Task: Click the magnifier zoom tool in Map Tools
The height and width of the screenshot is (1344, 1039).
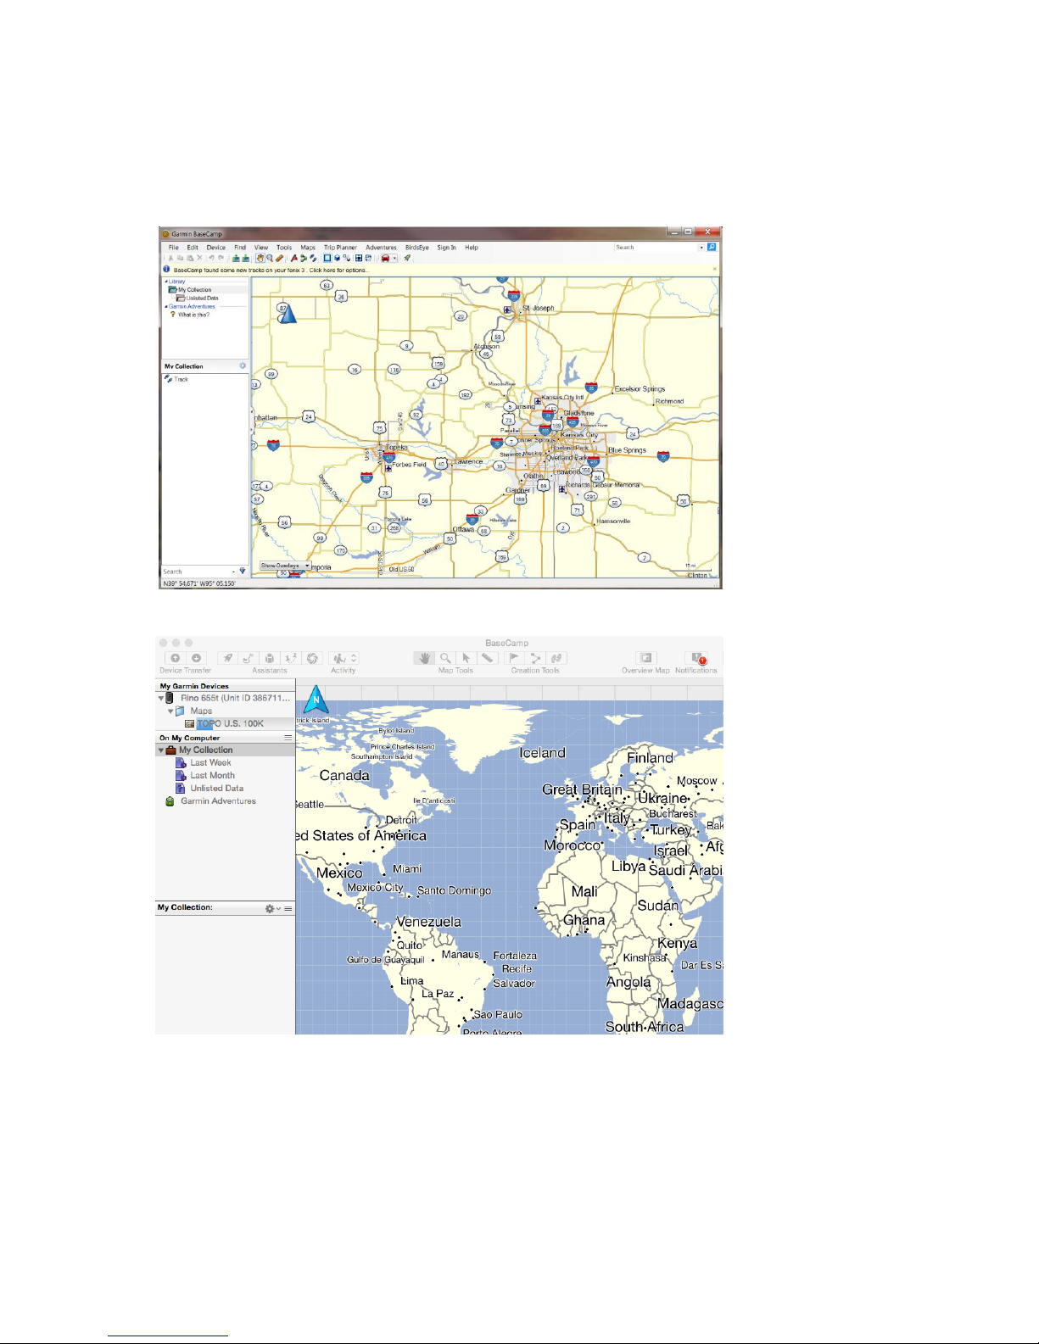Action: (x=445, y=658)
